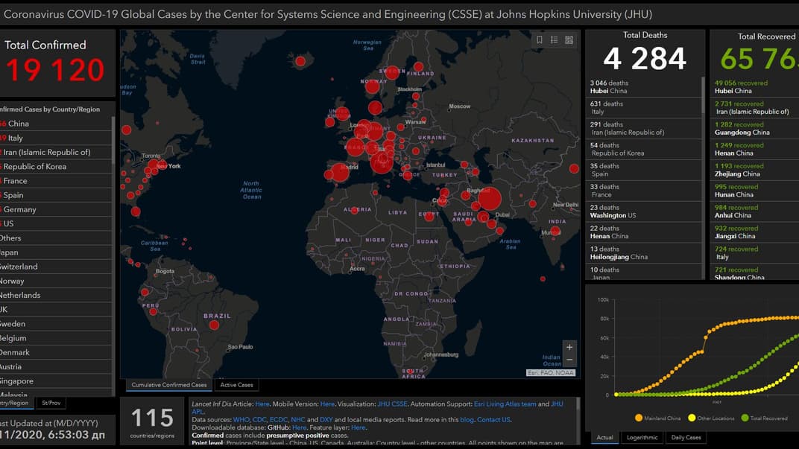Switch chart to Logarithmic tab
This screenshot has height=449, width=799.
click(642, 438)
